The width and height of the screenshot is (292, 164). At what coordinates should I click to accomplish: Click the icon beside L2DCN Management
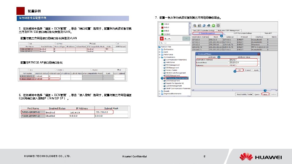pos(165,86)
